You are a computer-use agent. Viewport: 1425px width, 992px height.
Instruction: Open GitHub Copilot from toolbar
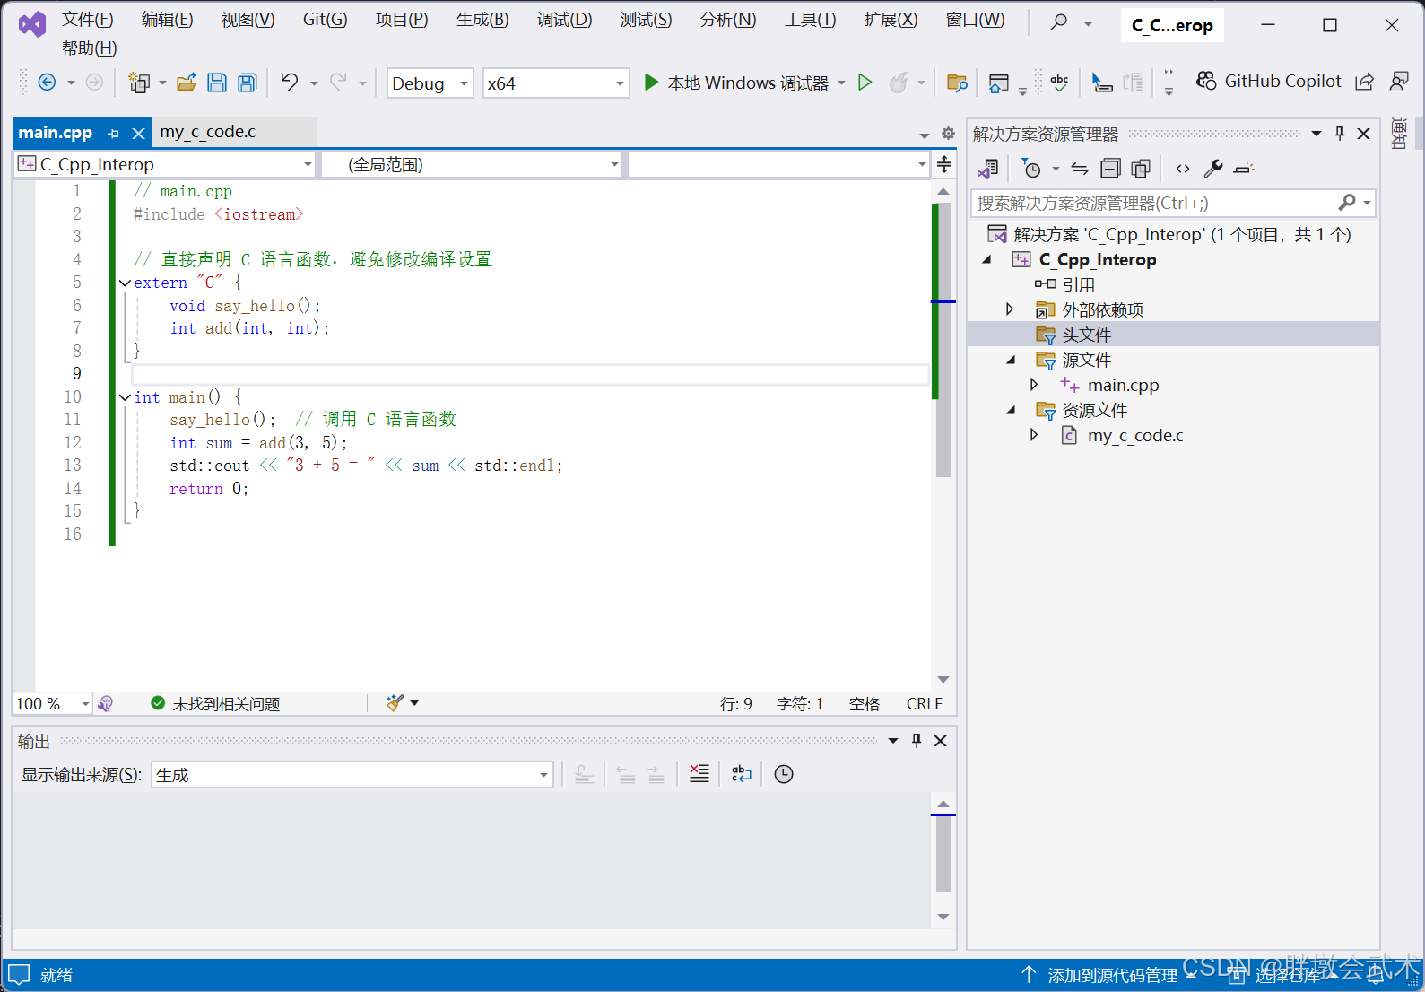point(1269,82)
